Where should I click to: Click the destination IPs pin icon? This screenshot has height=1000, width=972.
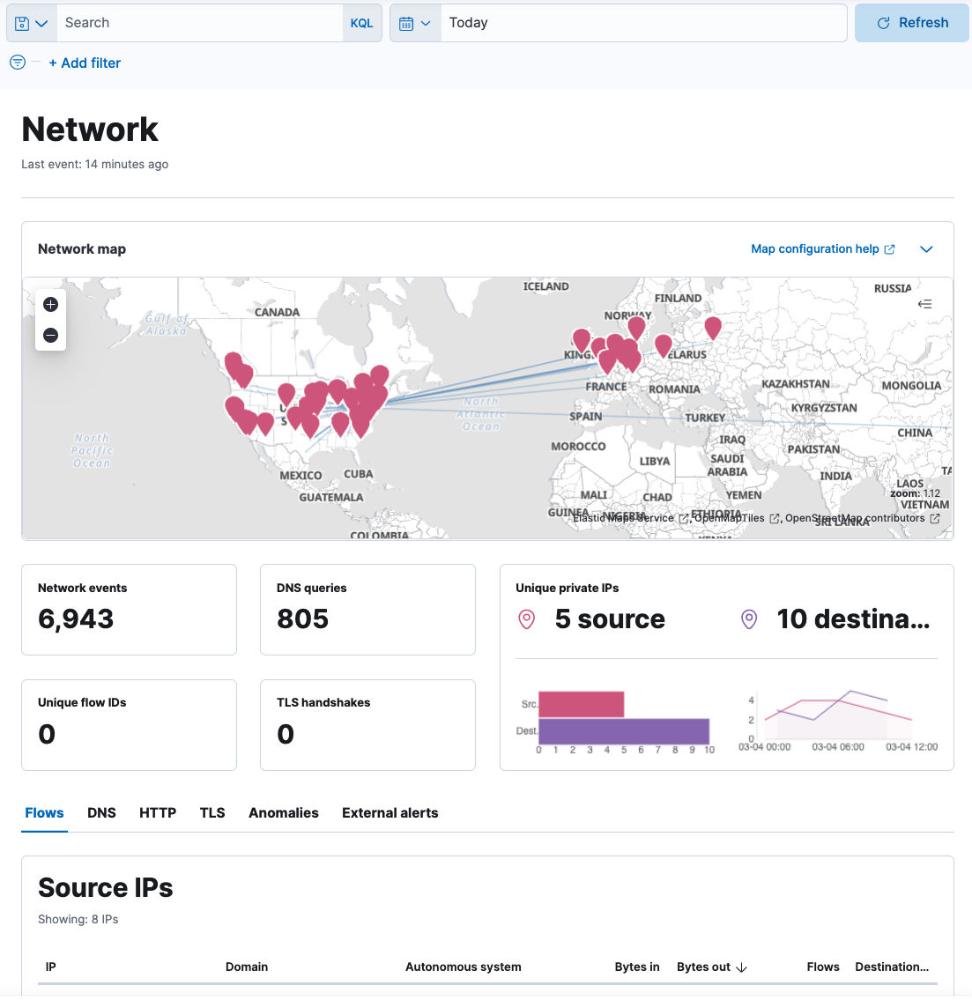coord(748,619)
